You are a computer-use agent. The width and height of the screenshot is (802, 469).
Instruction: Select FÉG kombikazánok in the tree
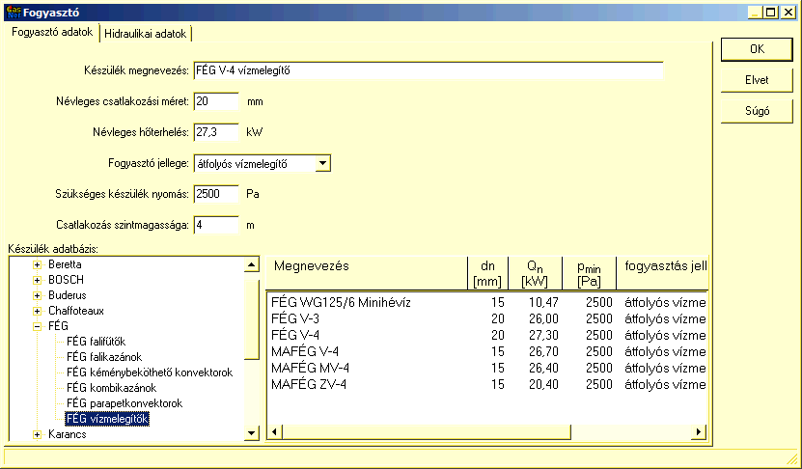(112, 388)
